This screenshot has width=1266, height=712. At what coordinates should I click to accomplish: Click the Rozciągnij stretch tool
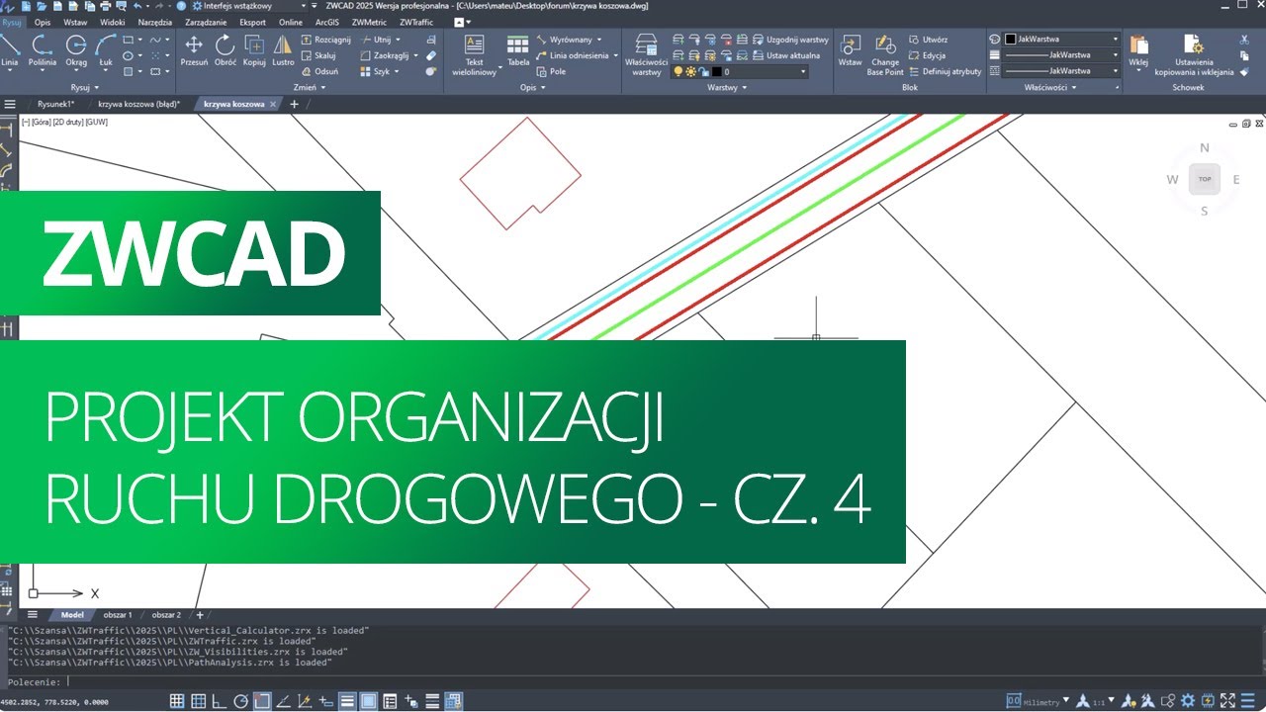tap(325, 40)
